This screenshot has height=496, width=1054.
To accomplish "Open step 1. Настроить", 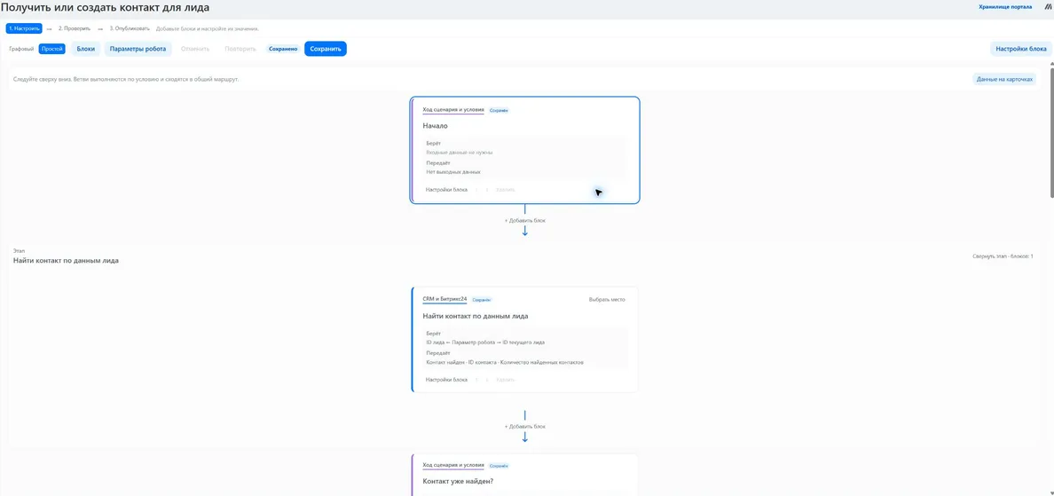I will tap(24, 29).
